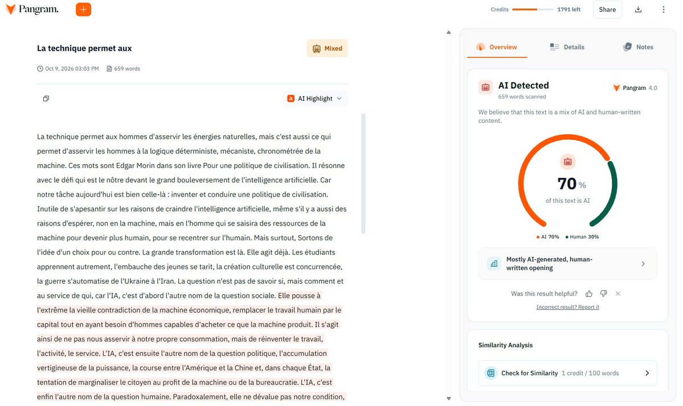Image resolution: width=683 pixels, height=406 pixels.
Task: Open the AI Highlight dropdown
Action: click(x=314, y=99)
